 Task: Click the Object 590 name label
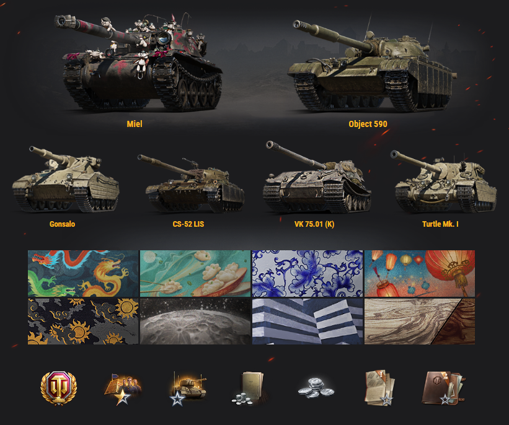[x=368, y=124]
